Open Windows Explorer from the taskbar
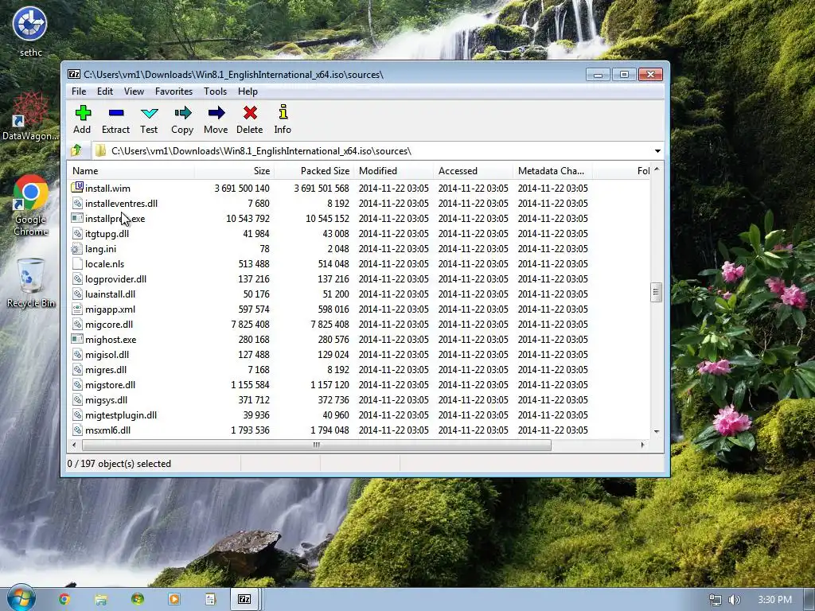This screenshot has height=611, width=815. pos(101,600)
